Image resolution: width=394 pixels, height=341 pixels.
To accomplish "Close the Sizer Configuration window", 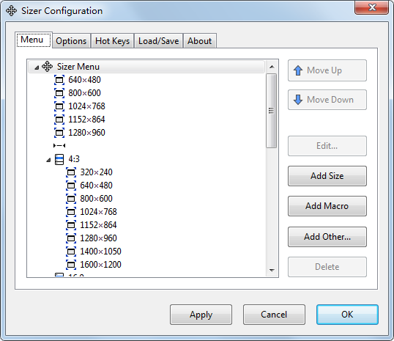I will (372, 7).
